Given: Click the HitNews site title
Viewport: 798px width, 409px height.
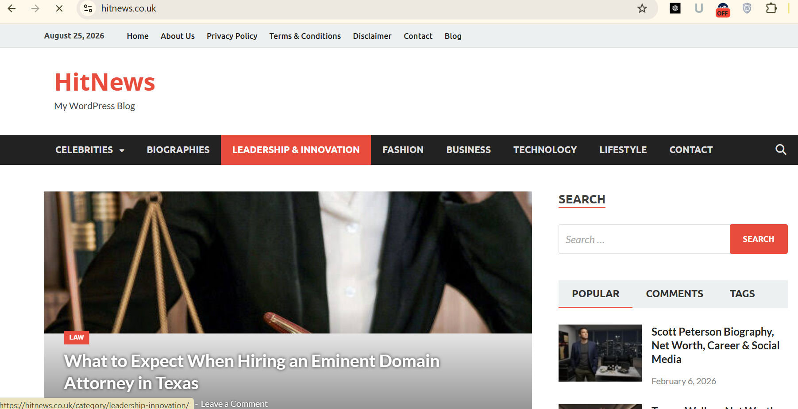Looking at the screenshot, I should 105,82.
